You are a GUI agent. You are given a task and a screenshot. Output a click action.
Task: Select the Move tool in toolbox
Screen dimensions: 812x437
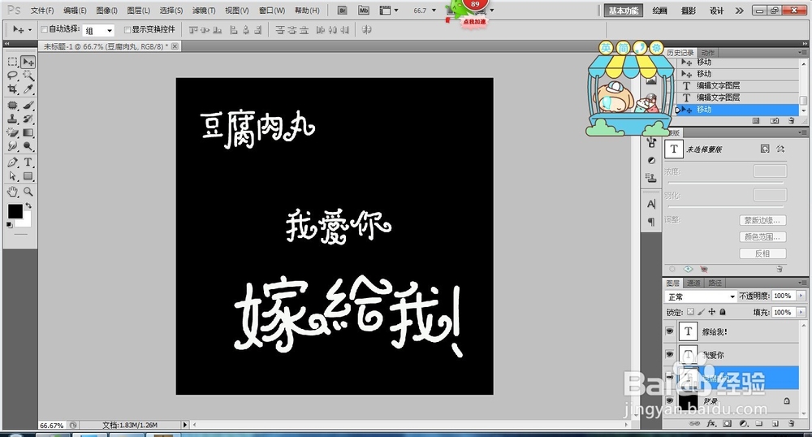pos(28,62)
